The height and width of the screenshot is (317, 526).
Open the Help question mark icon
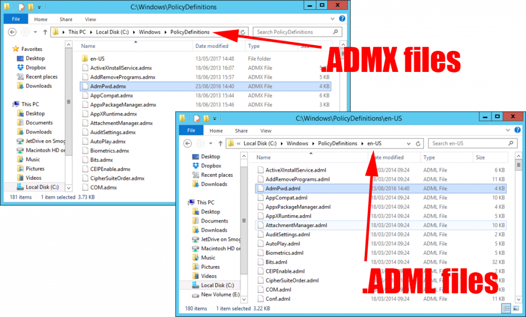[x=517, y=130]
